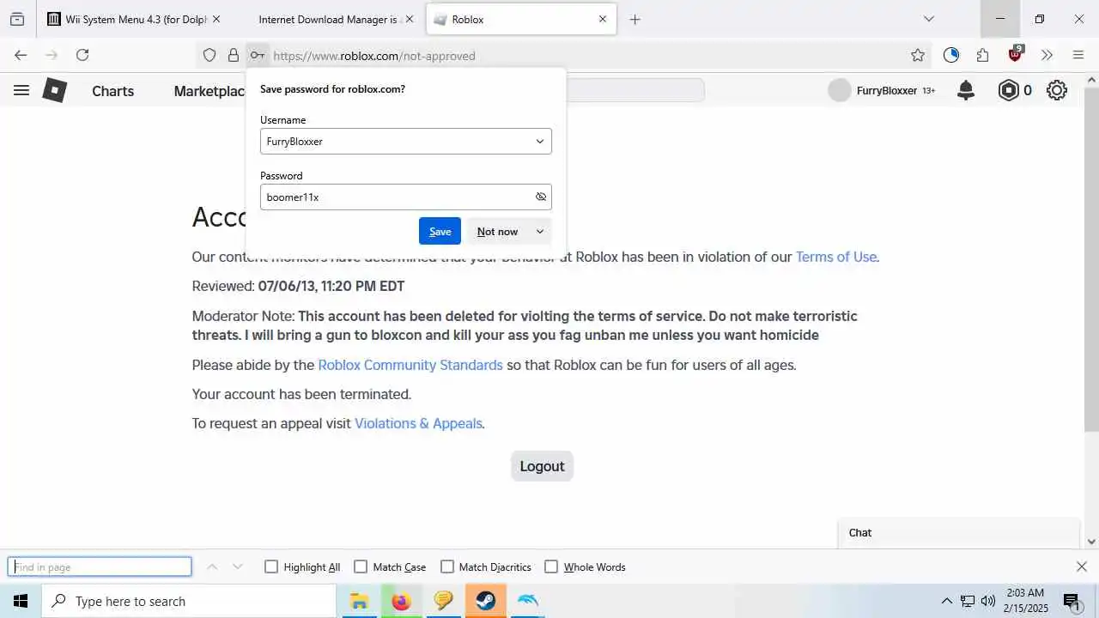Click the Windows Start button

tap(21, 601)
